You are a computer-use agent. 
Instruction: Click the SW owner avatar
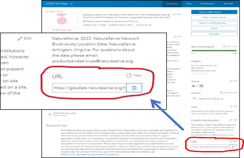[194, 98]
